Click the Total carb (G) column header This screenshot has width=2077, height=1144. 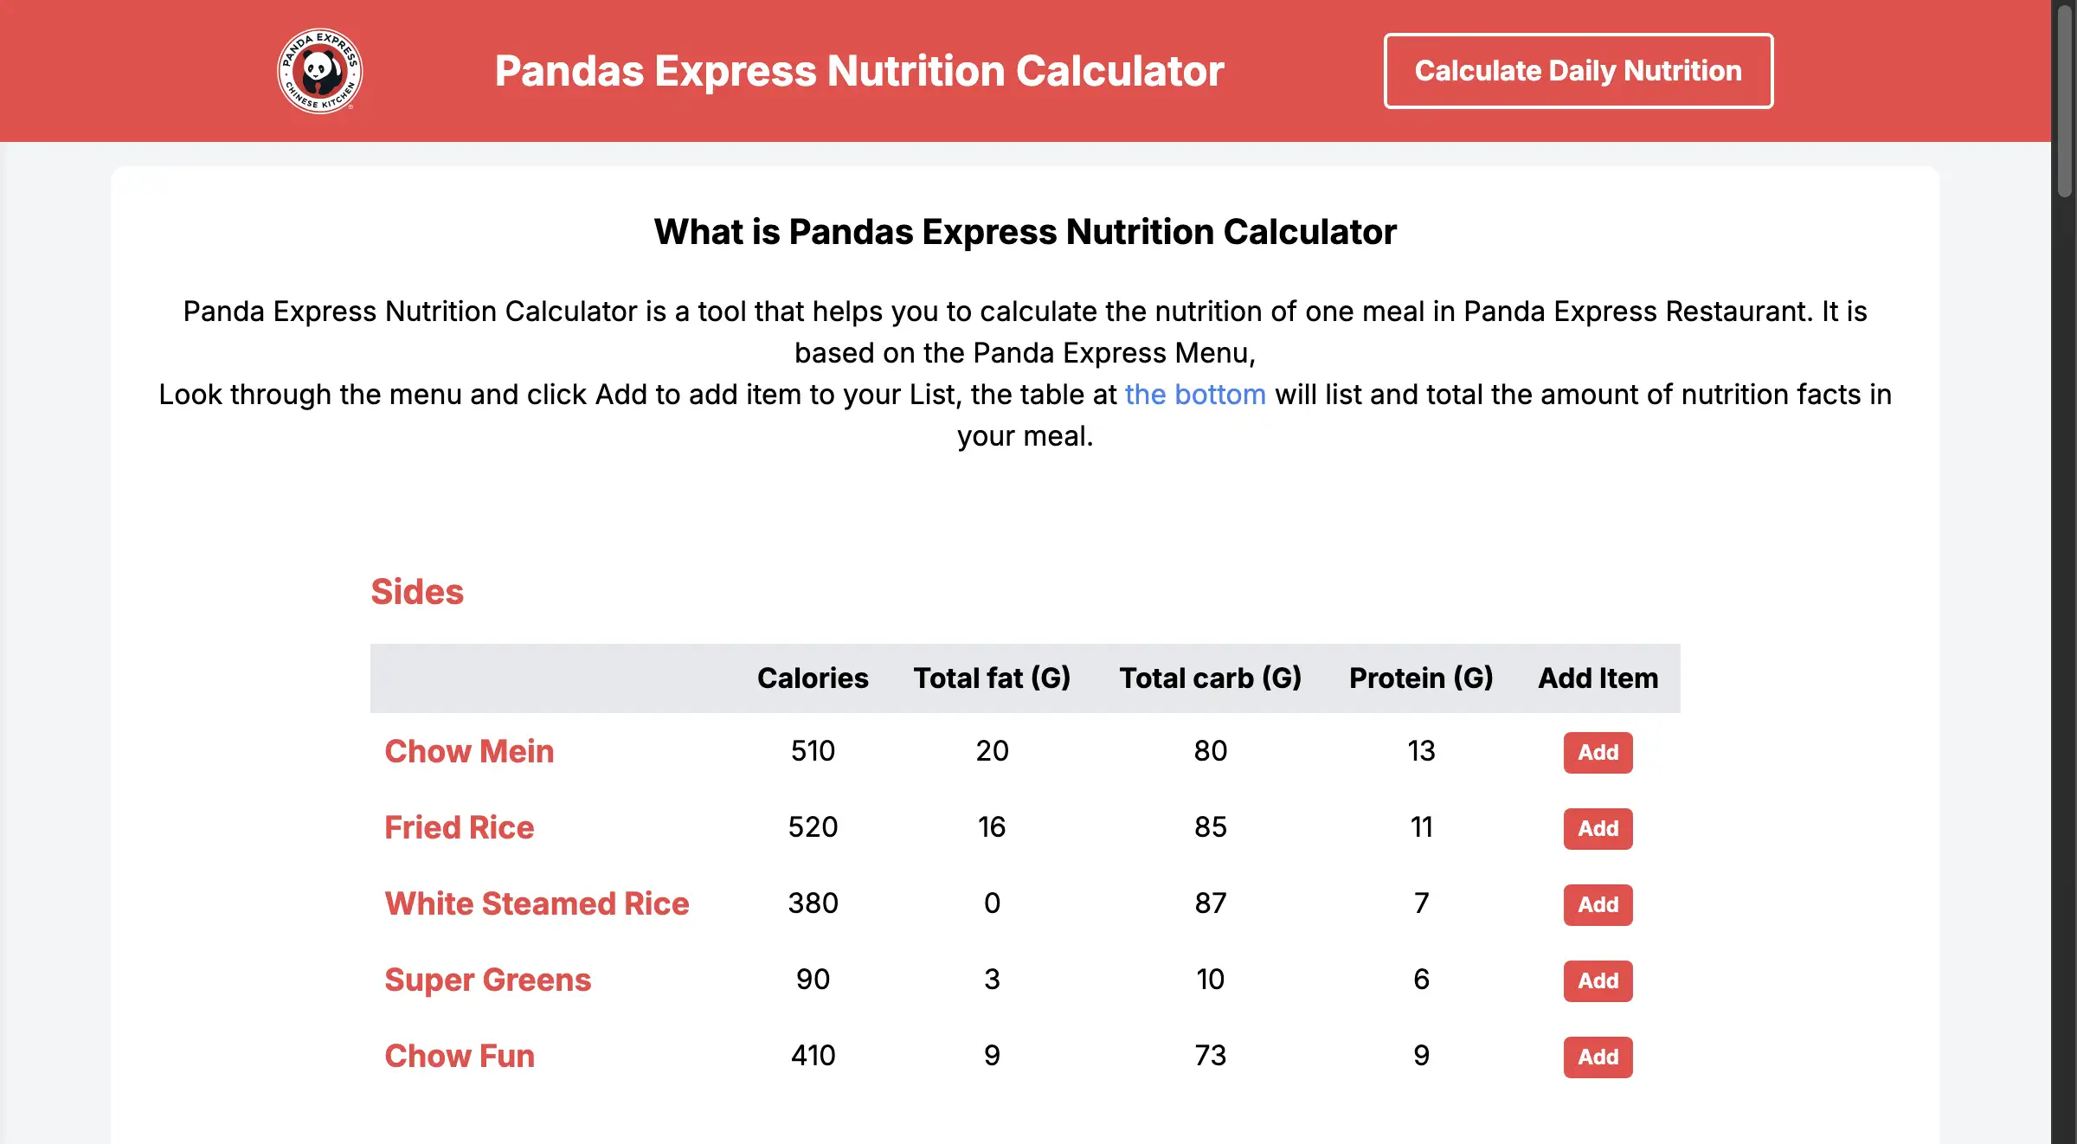[x=1210, y=678]
